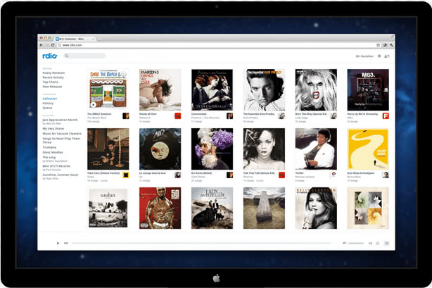Image resolution: width=432 pixels, height=288 pixels.
Task: Open Songs So Nice I Play Them Thrice
Action: click(x=61, y=140)
